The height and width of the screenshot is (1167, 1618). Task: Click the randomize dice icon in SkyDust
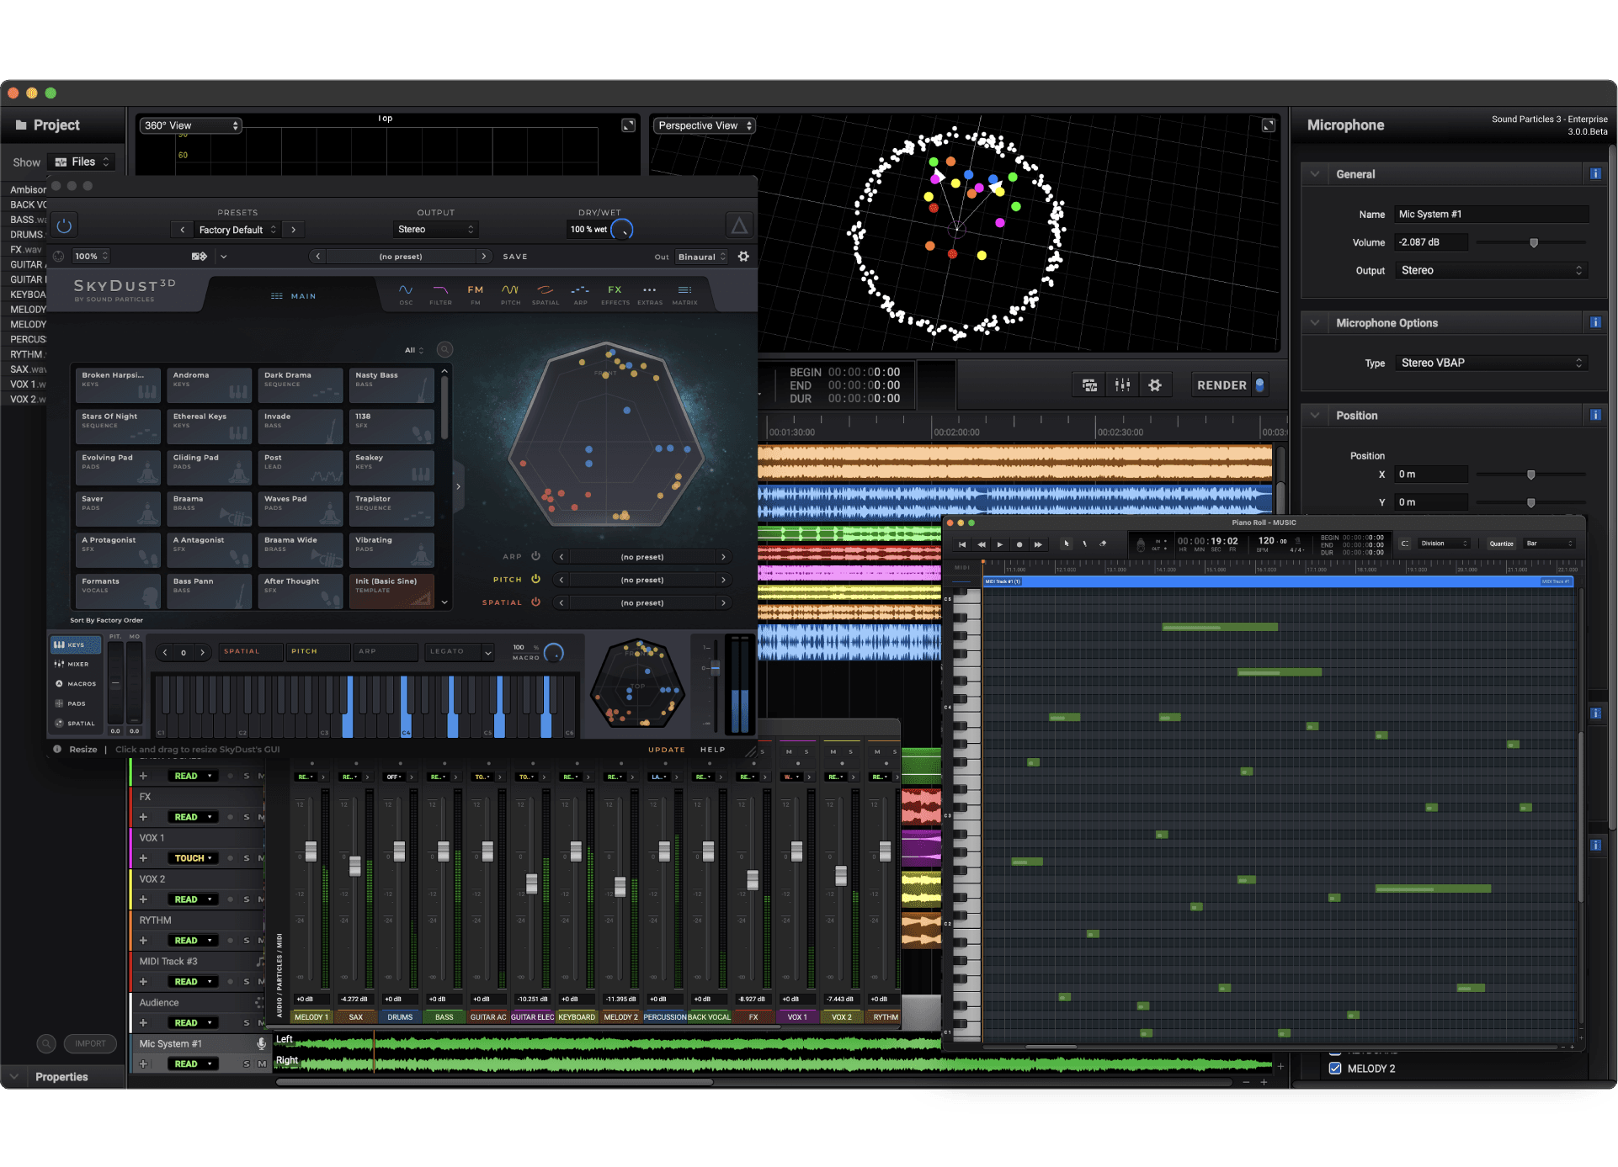click(x=200, y=257)
